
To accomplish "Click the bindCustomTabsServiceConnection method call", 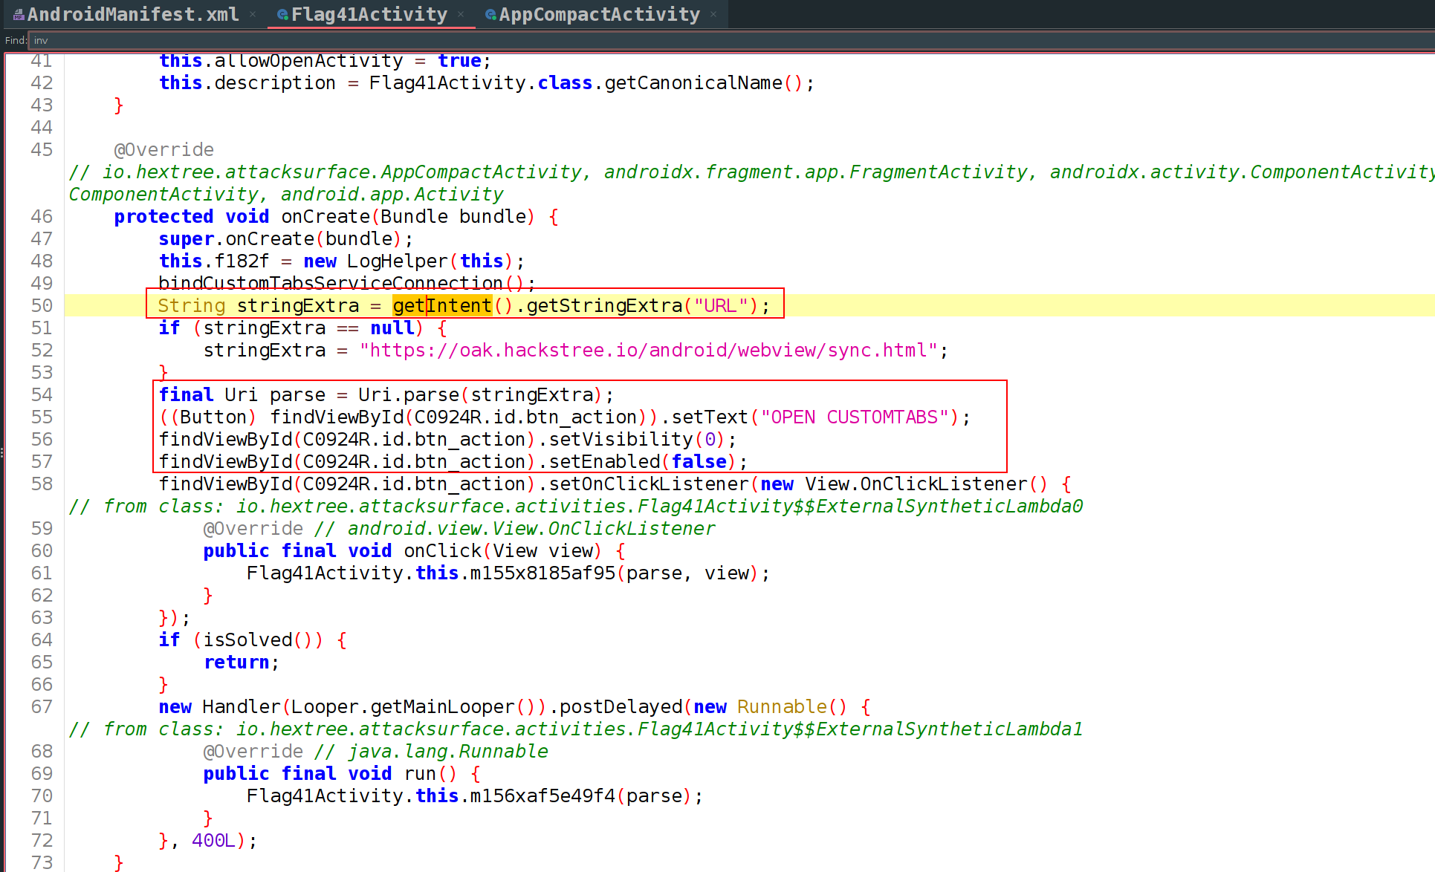I will click(331, 283).
